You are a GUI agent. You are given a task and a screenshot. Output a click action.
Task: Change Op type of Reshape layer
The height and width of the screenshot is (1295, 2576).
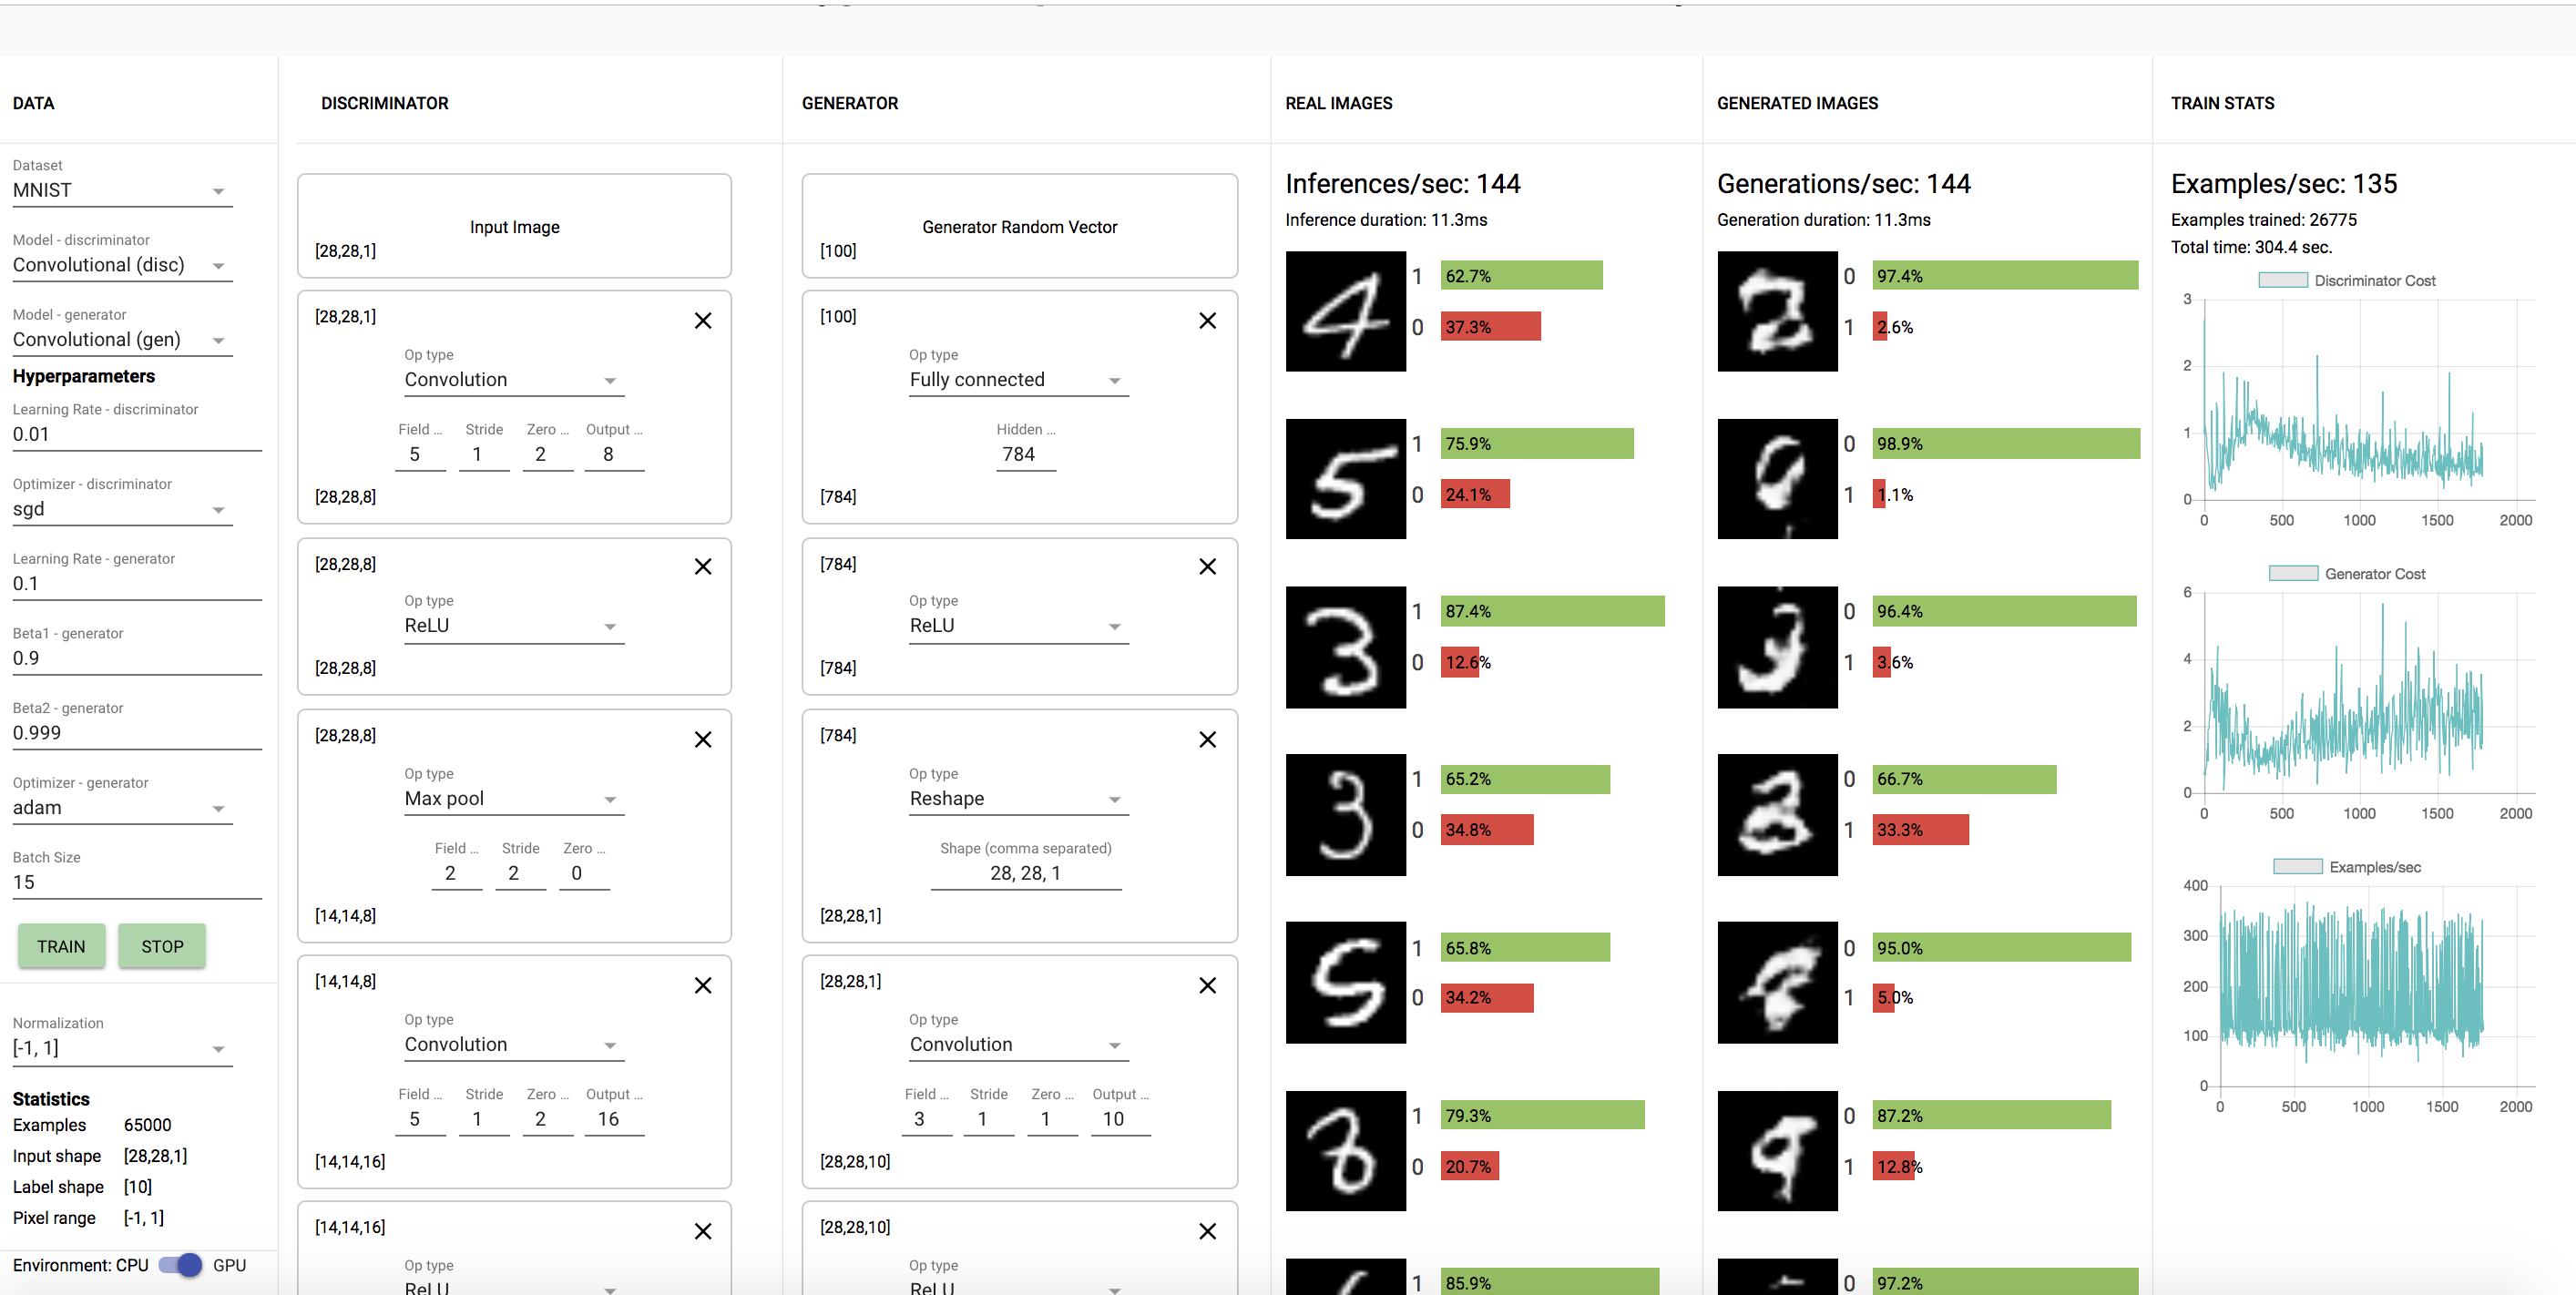[1019, 799]
